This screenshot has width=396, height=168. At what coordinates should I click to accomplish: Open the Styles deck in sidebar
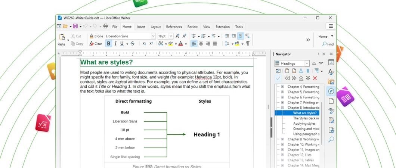point(331,72)
